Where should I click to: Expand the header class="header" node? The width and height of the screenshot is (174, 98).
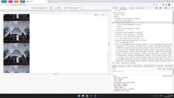click(x=115, y=19)
